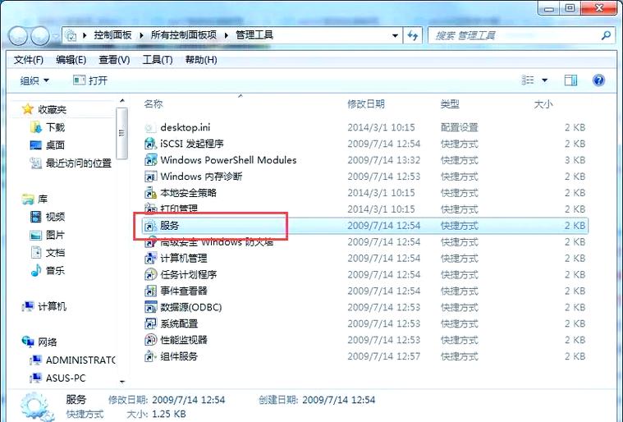
Task: Click the 打开 toolbar button
Action: (90, 80)
